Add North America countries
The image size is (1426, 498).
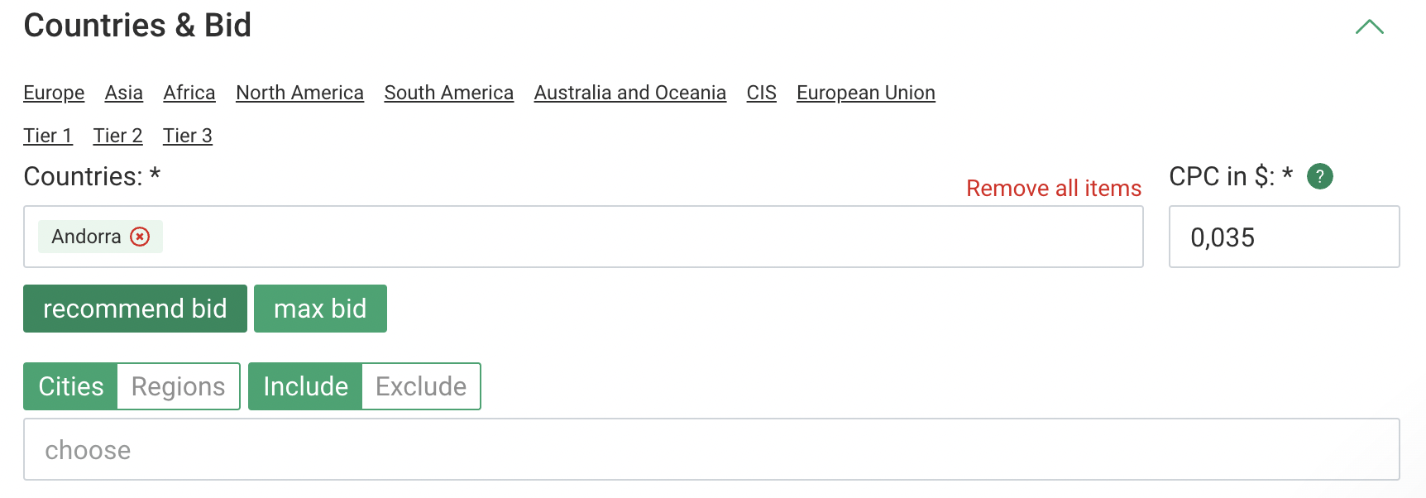point(299,93)
